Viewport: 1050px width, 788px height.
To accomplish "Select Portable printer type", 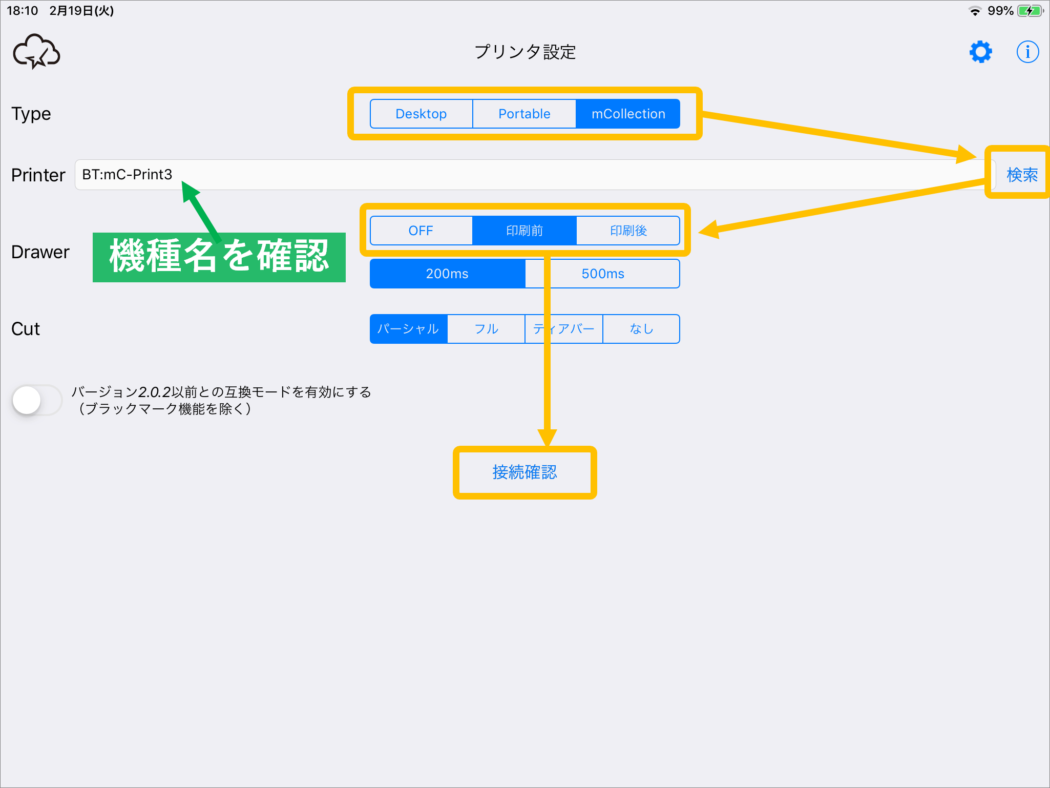I will (x=524, y=114).
